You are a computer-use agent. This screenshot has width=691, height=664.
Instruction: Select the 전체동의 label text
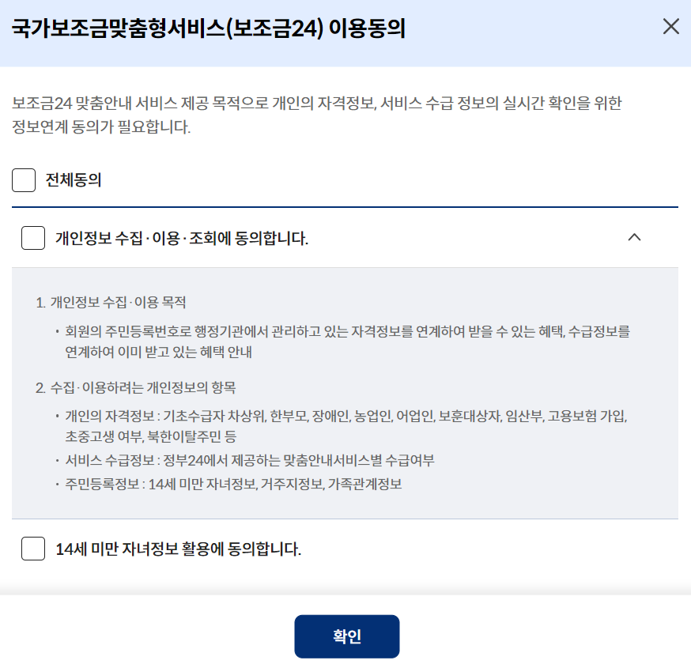pyautogui.click(x=74, y=179)
